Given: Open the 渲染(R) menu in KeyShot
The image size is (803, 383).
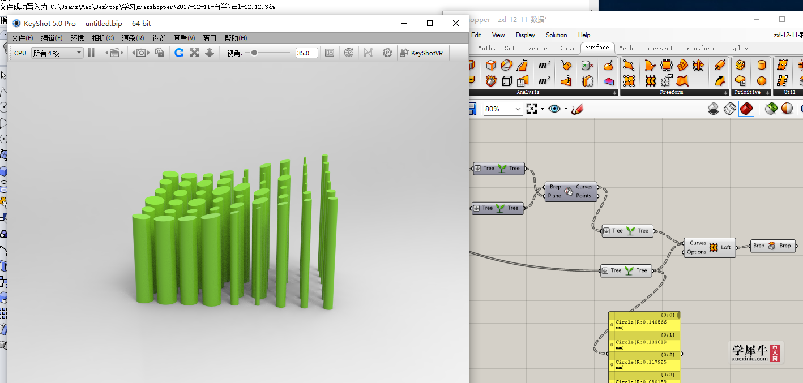Looking at the screenshot, I should 133,38.
